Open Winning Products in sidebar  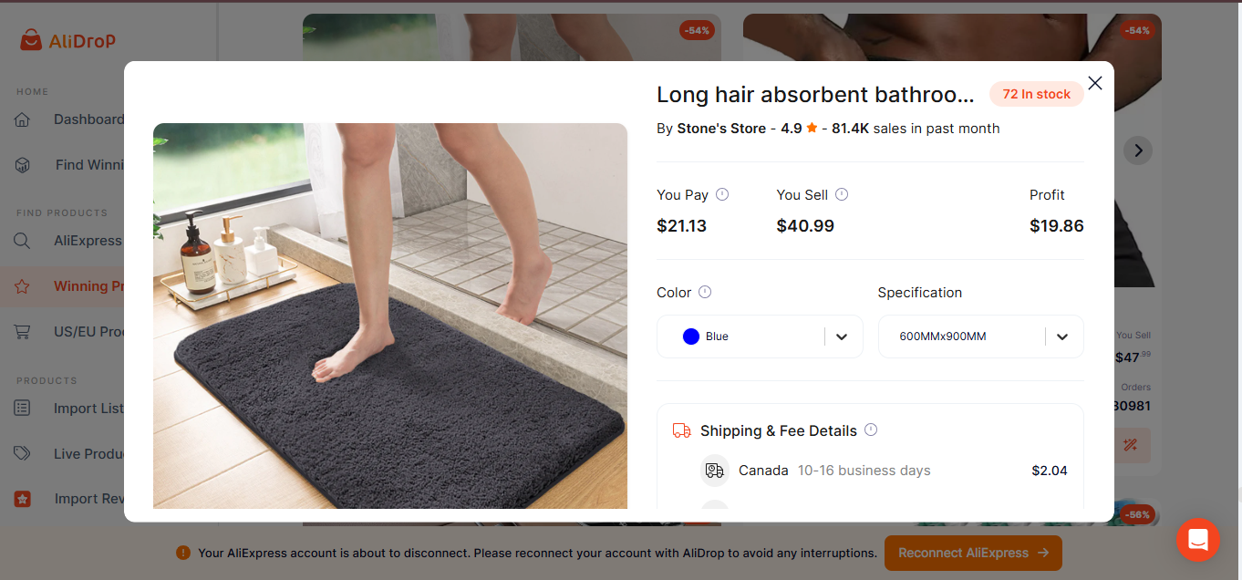88,286
